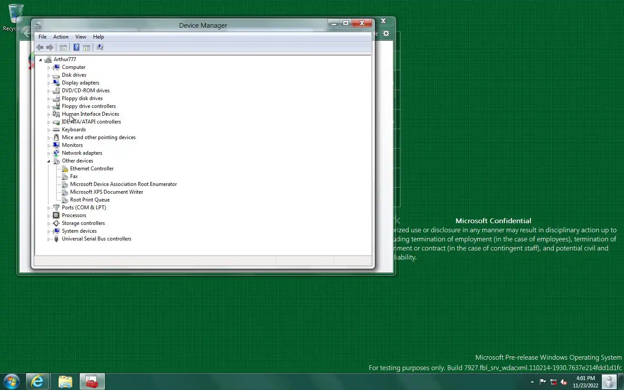Select the Ethernet Controller device

(92, 169)
